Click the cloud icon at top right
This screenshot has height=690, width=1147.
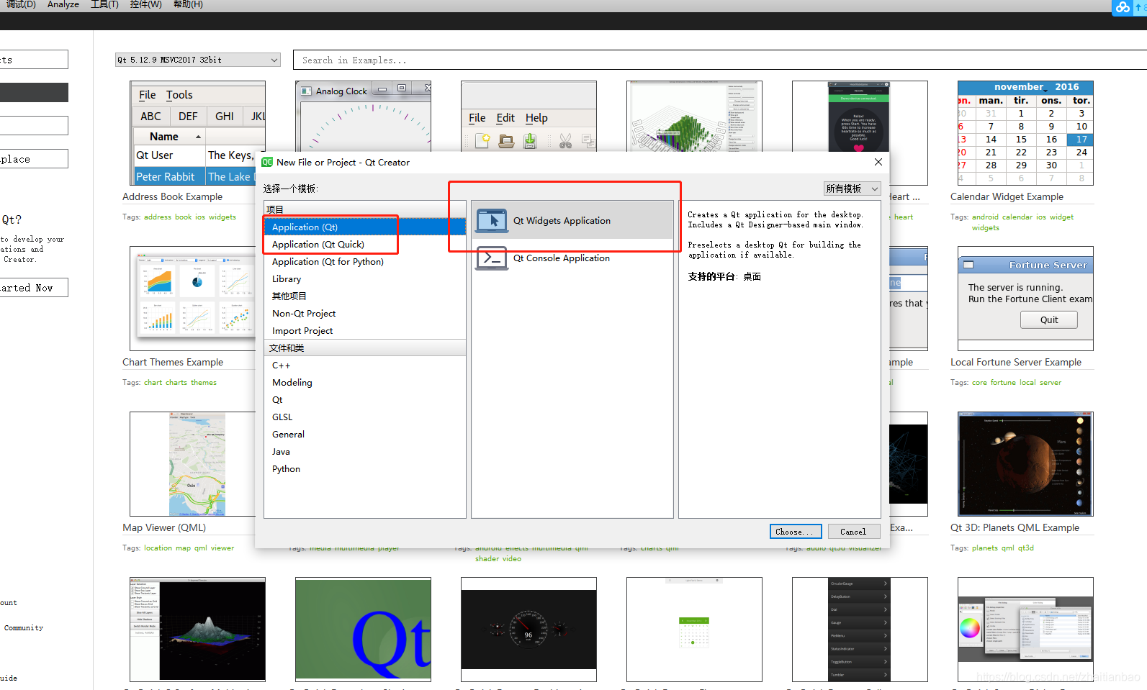[1123, 7]
